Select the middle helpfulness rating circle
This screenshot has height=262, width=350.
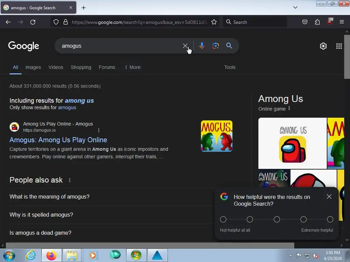click(x=277, y=219)
